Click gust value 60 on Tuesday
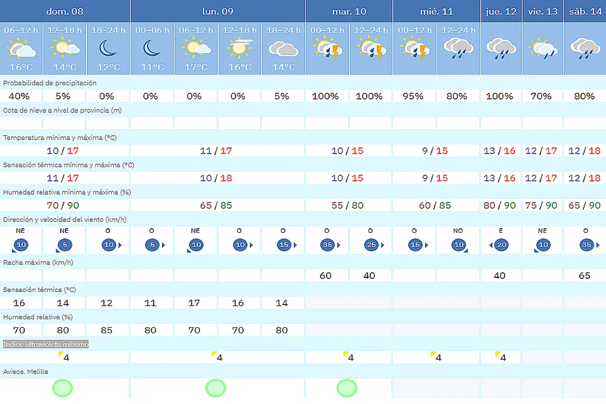This screenshot has width=606, height=404. pyautogui.click(x=325, y=276)
